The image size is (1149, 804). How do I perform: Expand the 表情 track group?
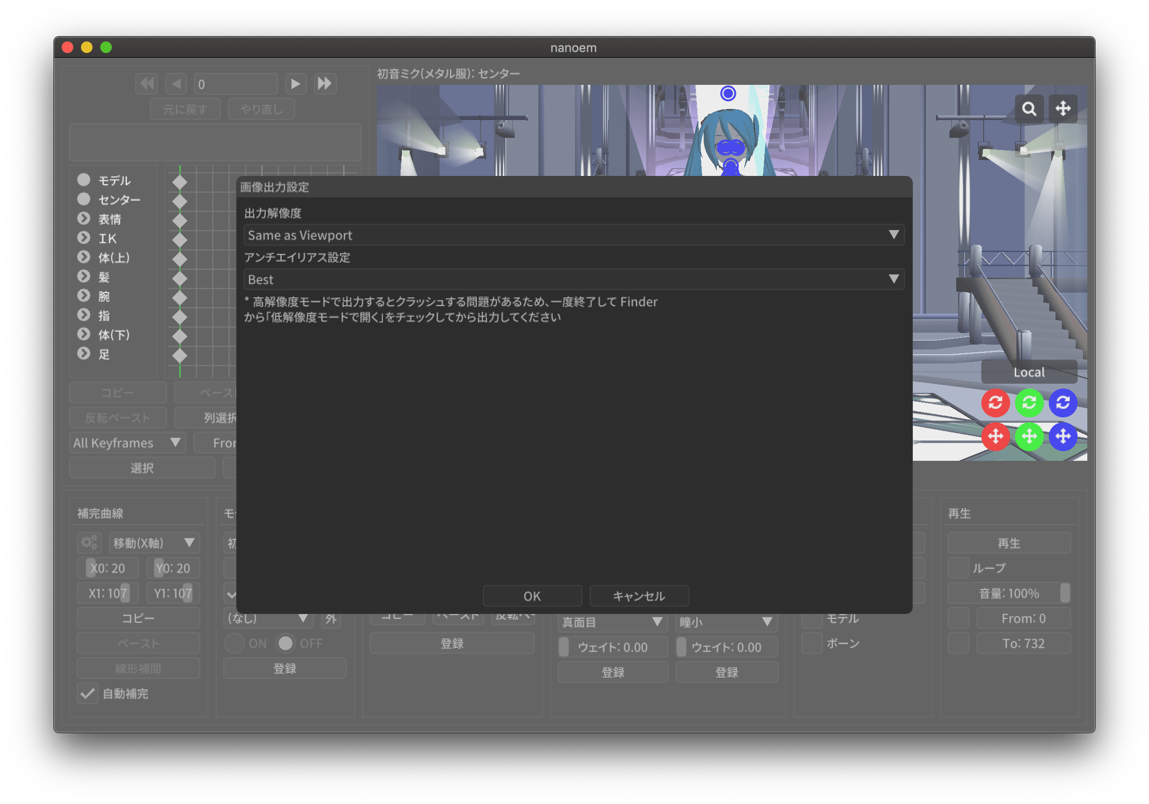tap(83, 219)
